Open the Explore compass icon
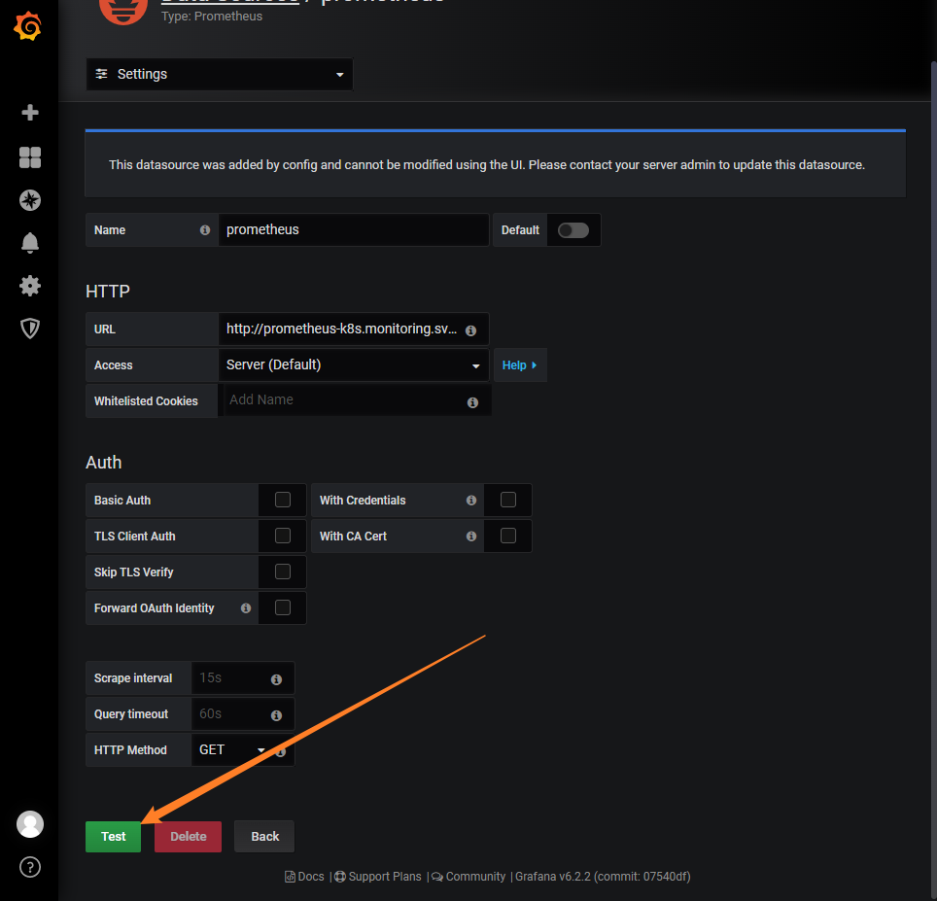937x901 pixels. click(x=30, y=200)
